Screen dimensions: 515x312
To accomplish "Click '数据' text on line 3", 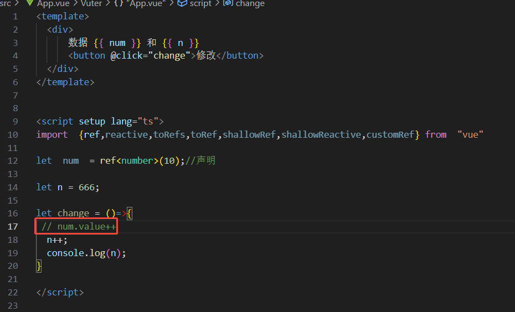I will pos(78,43).
